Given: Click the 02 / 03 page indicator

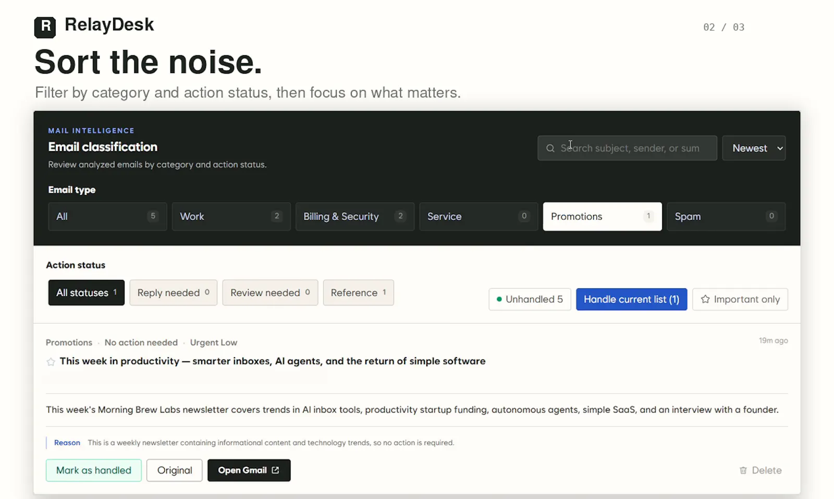Looking at the screenshot, I should tap(724, 27).
